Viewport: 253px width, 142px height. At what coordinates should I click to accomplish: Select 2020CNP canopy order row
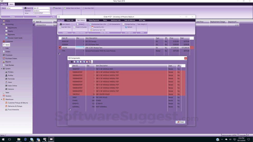[x=126, y=41]
